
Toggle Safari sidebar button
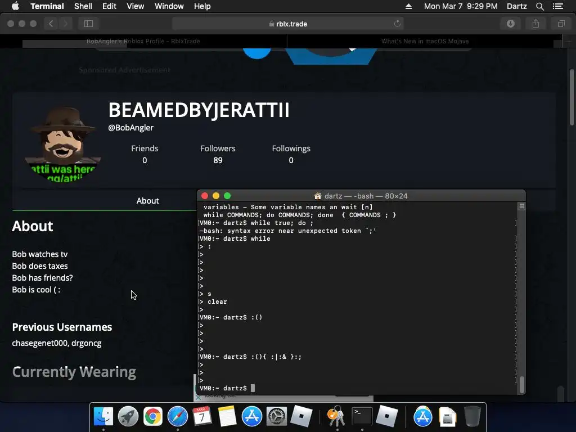point(88,24)
